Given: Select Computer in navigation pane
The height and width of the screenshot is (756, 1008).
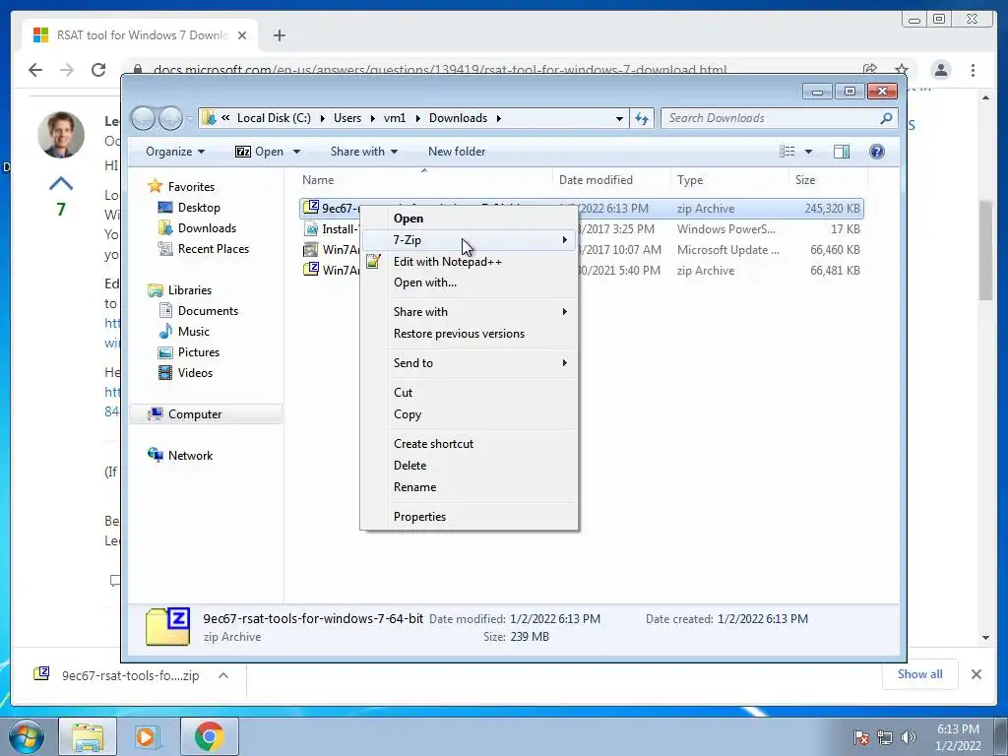Looking at the screenshot, I should coord(206,414).
